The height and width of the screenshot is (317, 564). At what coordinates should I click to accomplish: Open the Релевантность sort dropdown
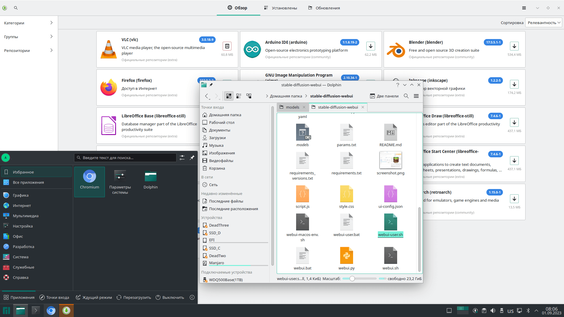point(543,23)
